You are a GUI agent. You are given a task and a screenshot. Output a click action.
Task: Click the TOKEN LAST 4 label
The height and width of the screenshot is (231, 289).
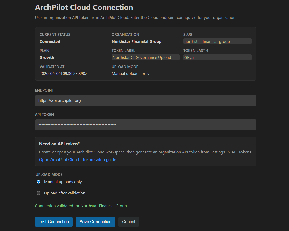(196, 51)
